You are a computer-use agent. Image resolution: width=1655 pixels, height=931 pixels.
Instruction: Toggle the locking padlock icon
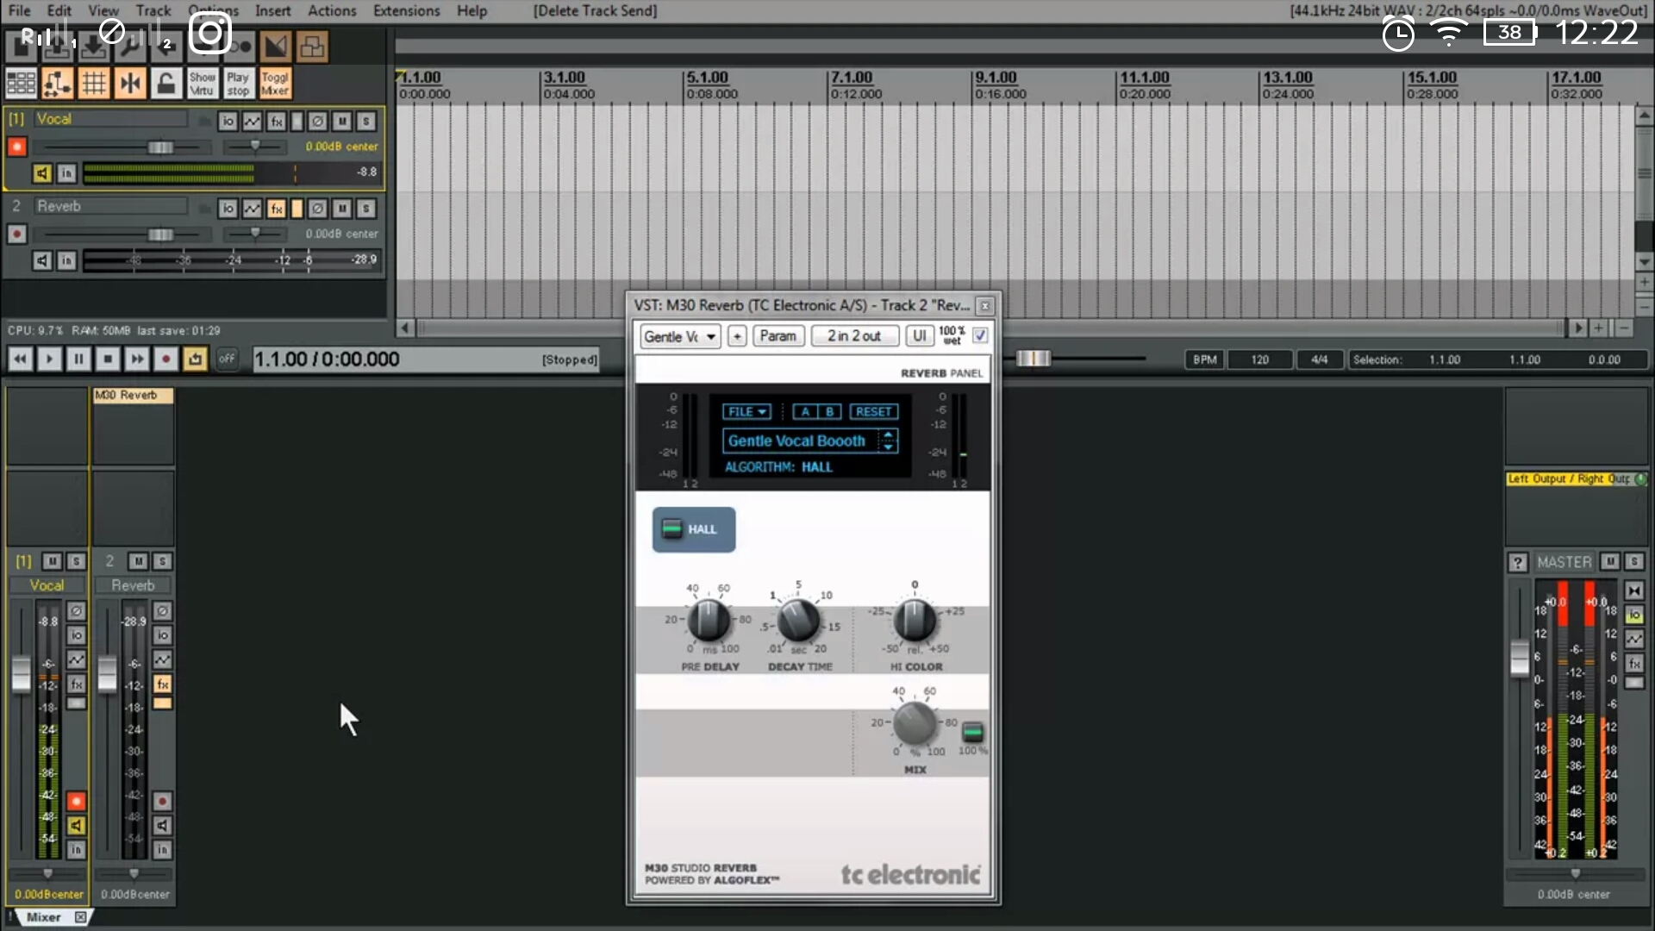165,84
